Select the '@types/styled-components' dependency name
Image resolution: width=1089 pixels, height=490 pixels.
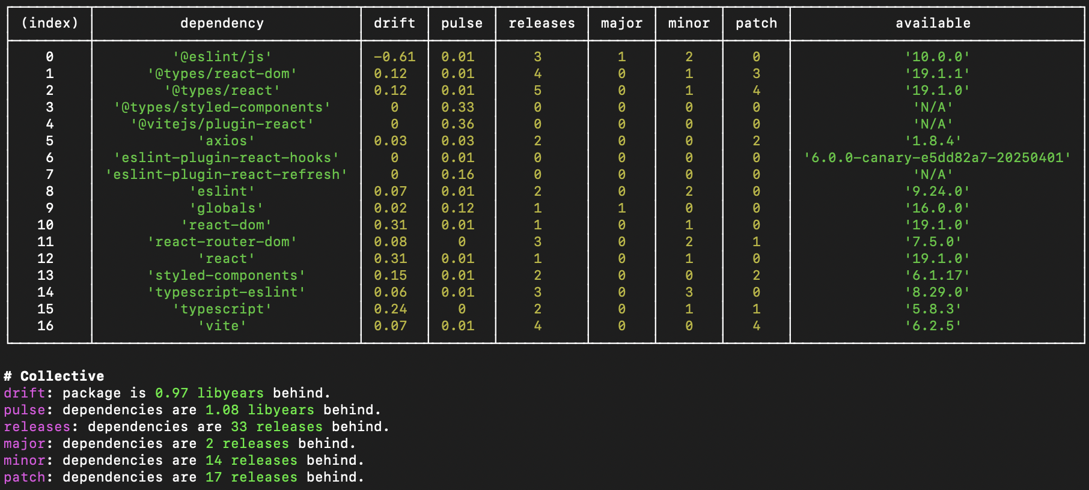(222, 107)
